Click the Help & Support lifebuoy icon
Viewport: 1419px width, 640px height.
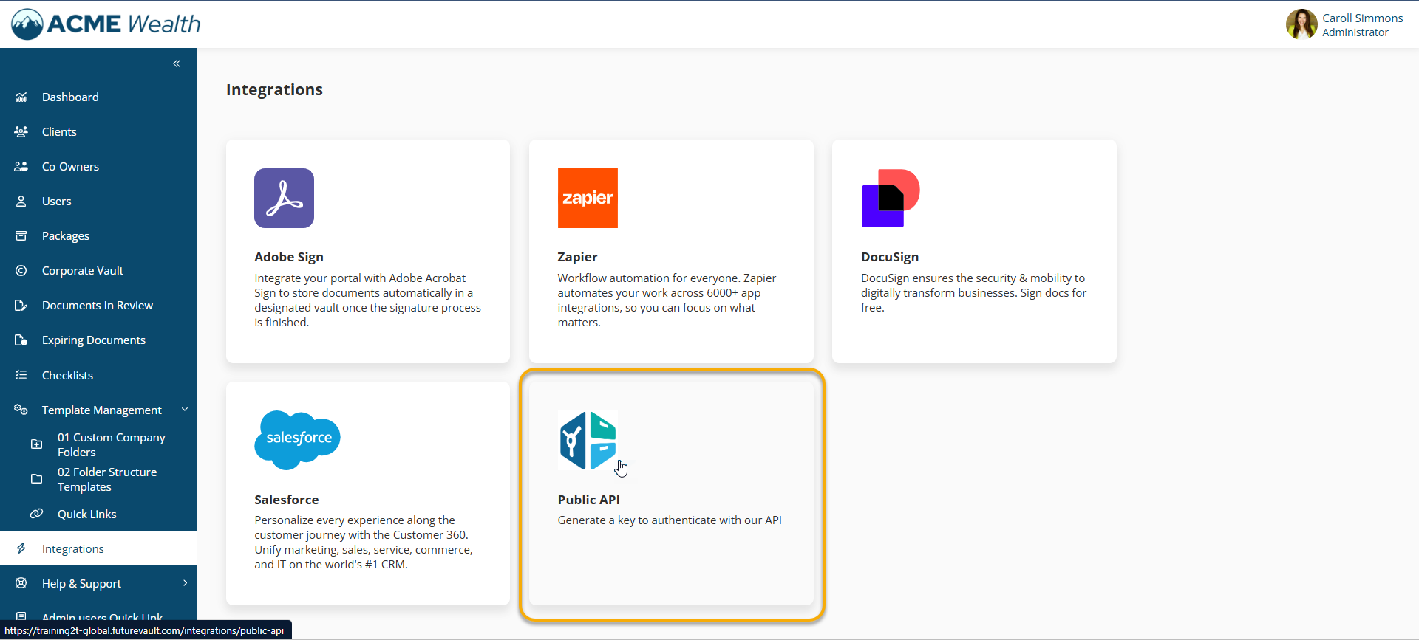[21, 583]
